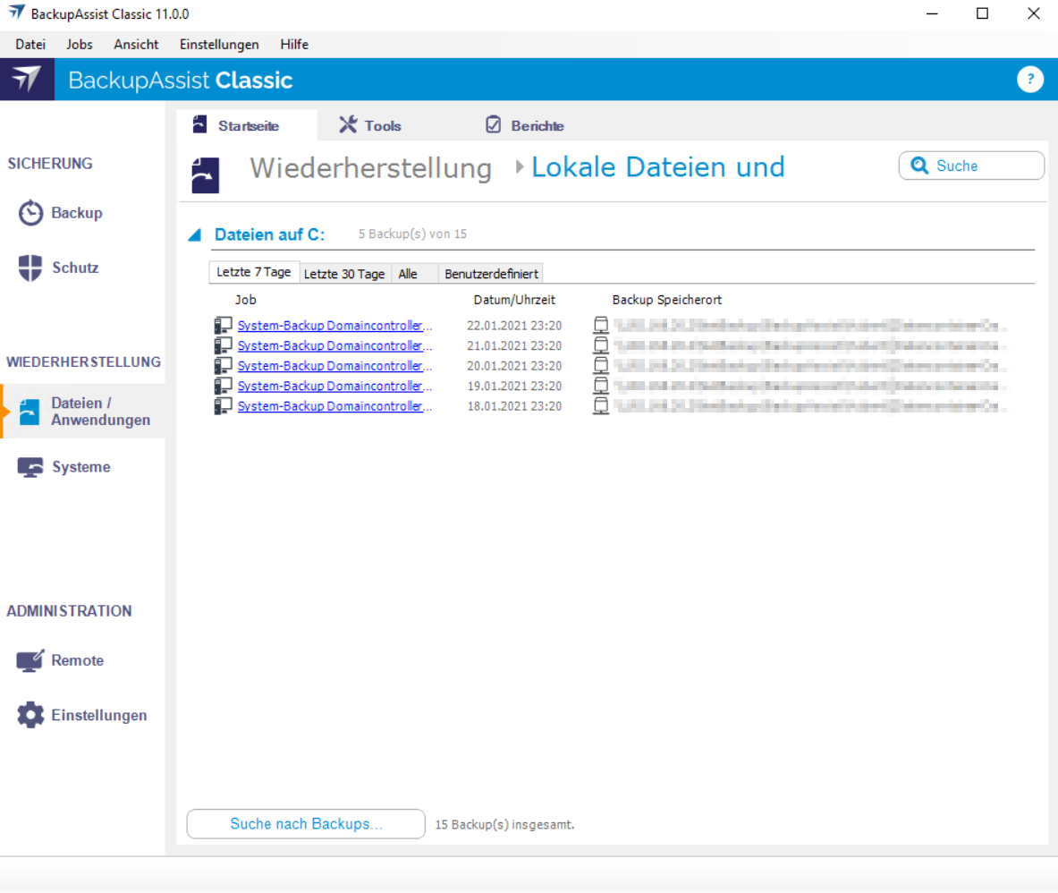This screenshot has height=893, width=1058.
Task: Open the Systeme monitor icon
Action: click(x=30, y=468)
